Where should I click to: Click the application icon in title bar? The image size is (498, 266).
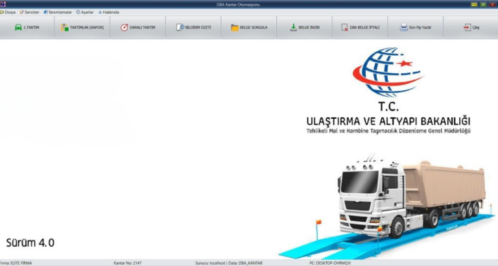(3, 5)
